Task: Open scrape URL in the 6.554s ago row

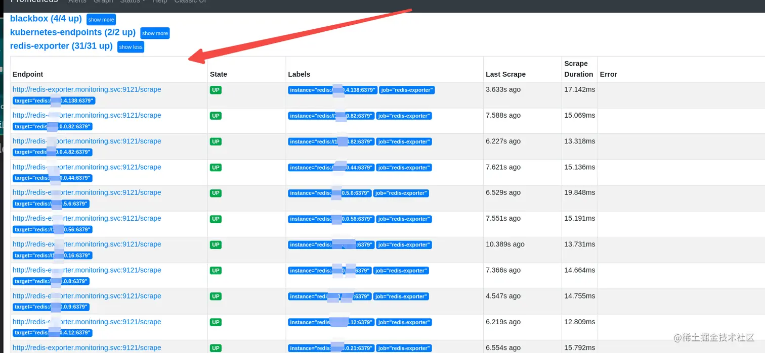Action: (87, 347)
